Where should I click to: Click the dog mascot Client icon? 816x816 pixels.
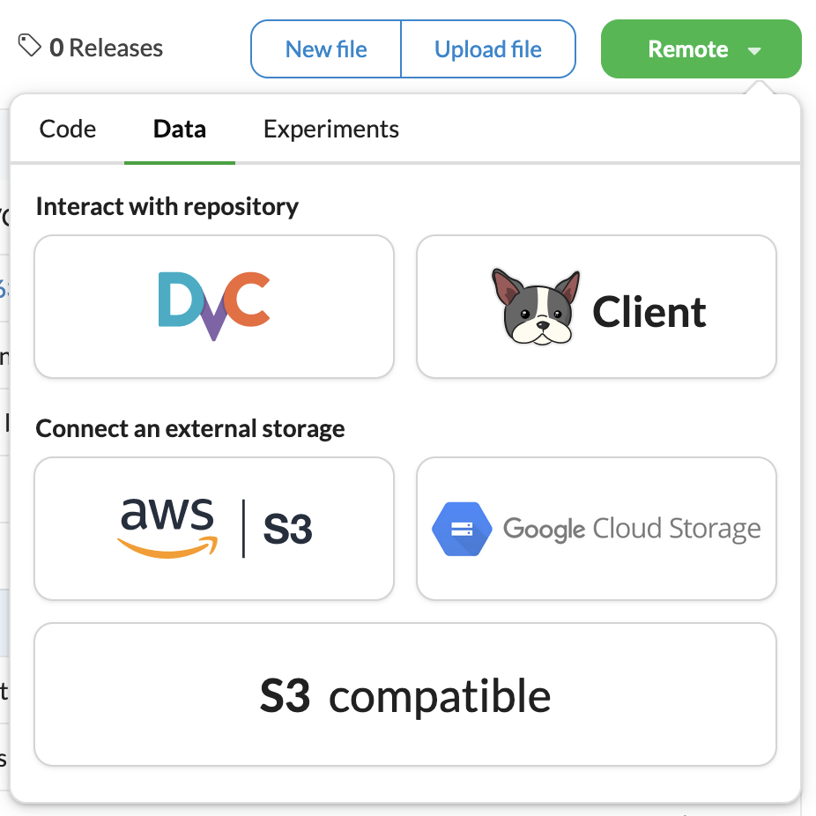click(x=536, y=308)
